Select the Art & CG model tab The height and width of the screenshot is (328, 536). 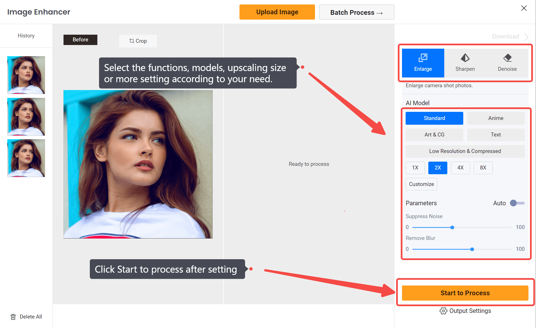(x=434, y=135)
